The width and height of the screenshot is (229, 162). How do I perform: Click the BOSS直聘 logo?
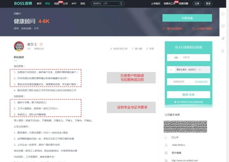pos(23,3)
